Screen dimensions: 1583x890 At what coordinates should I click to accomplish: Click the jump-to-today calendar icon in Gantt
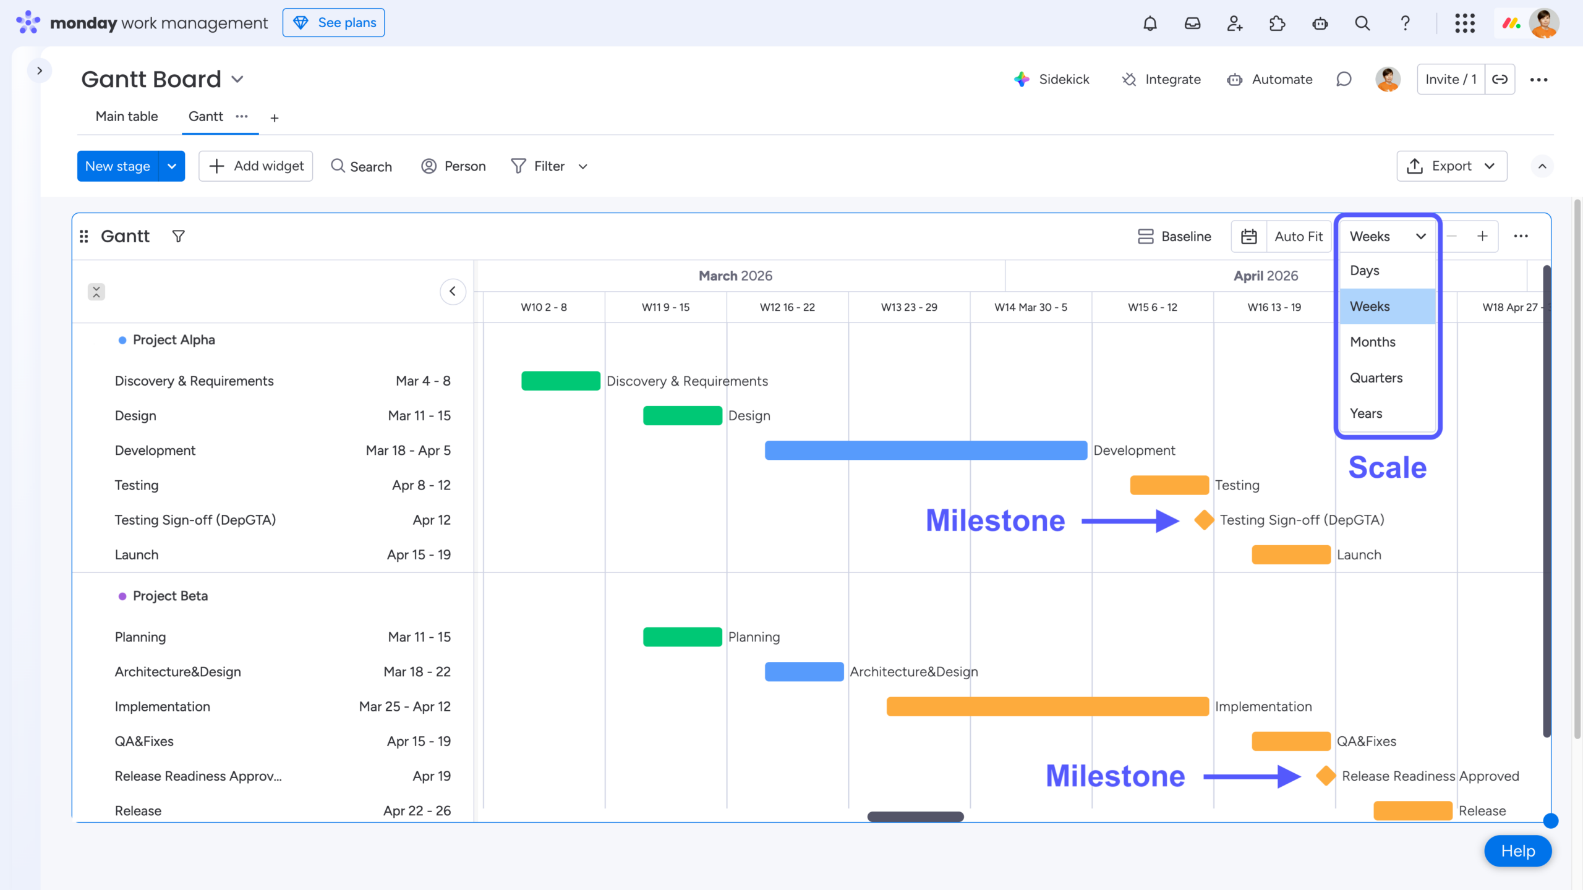[1248, 236]
